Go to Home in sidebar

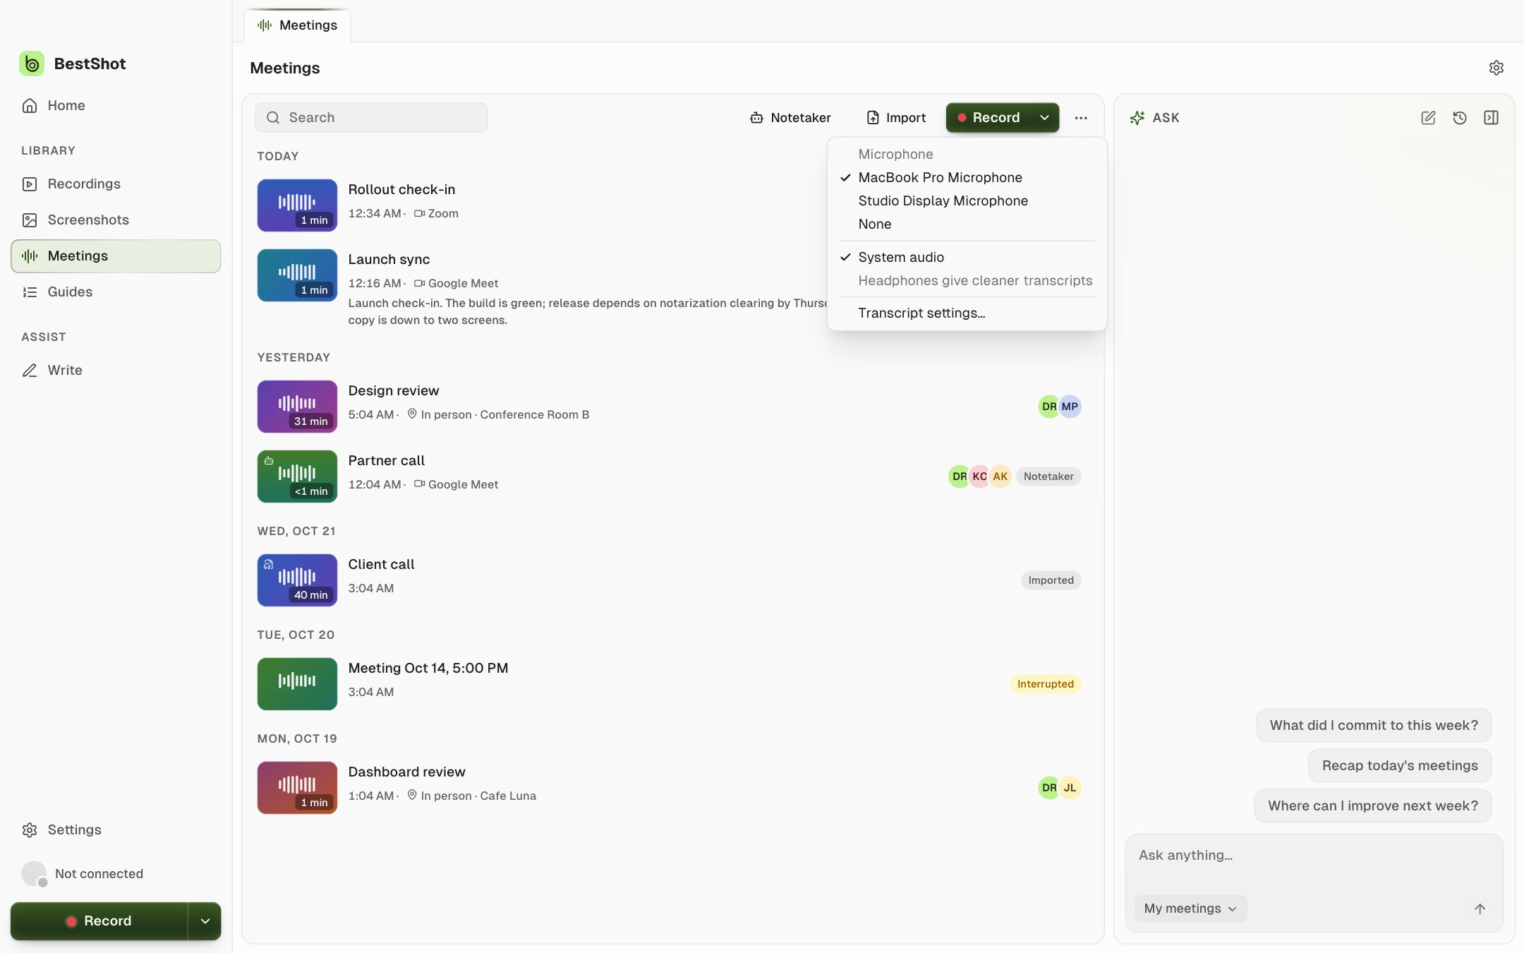(116, 105)
